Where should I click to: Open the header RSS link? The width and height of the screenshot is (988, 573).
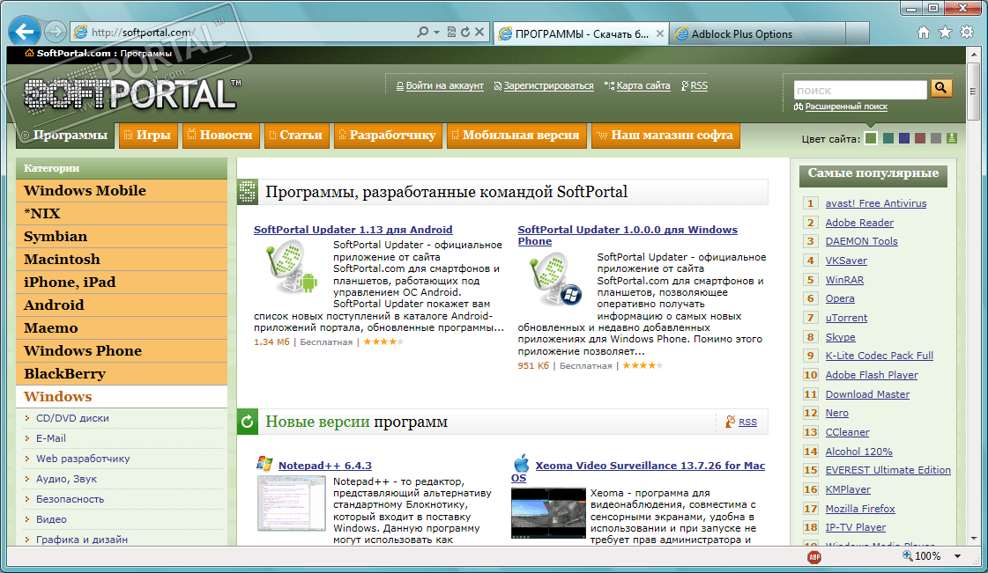point(699,85)
